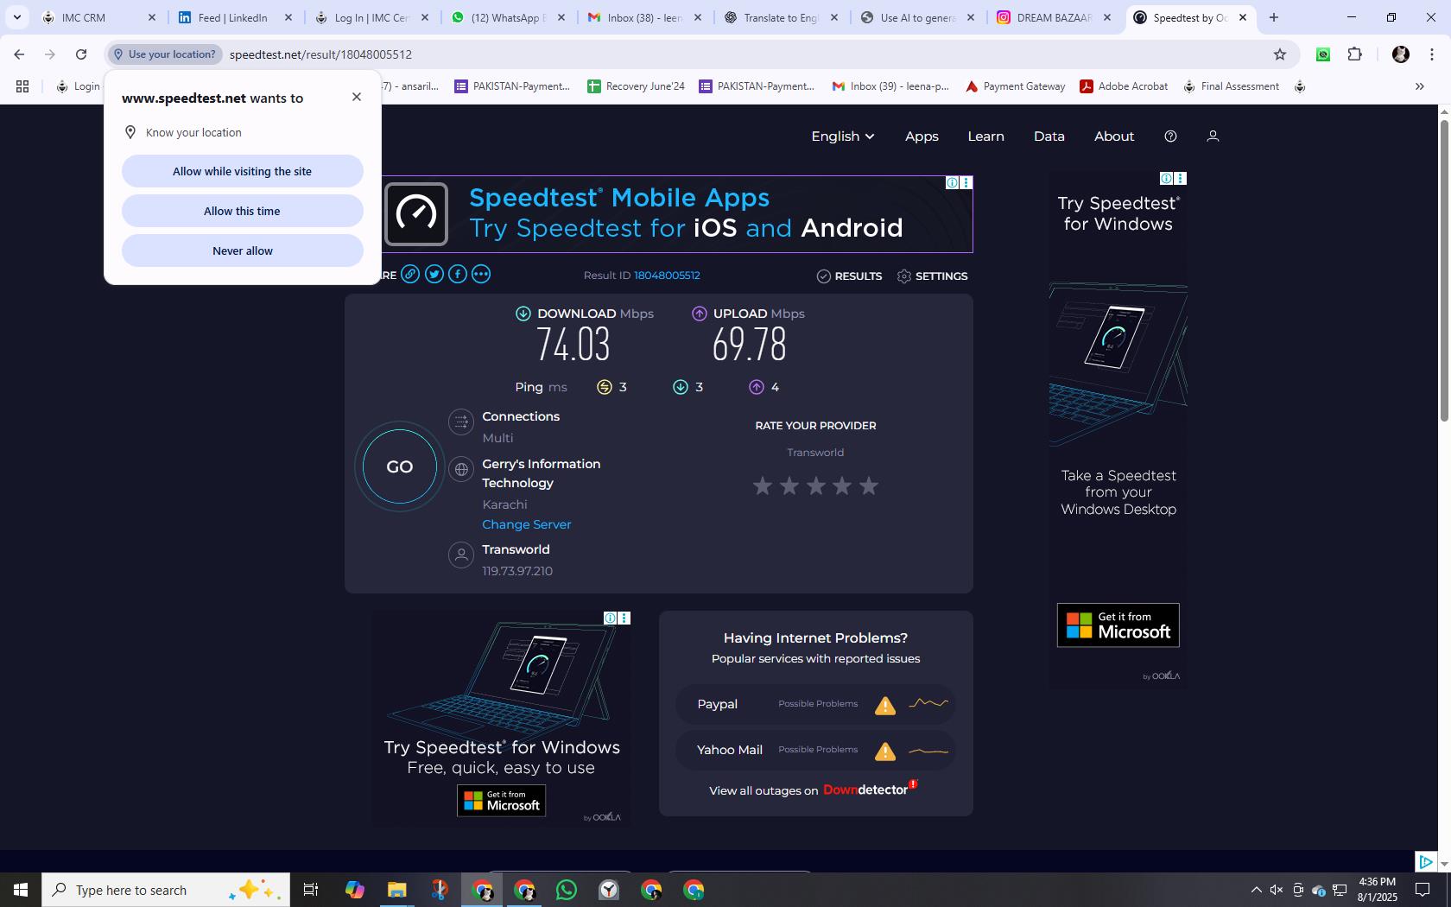1451x907 pixels.
Task: Switch to the WhatsApp browser tab
Action: pyautogui.click(x=510, y=17)
